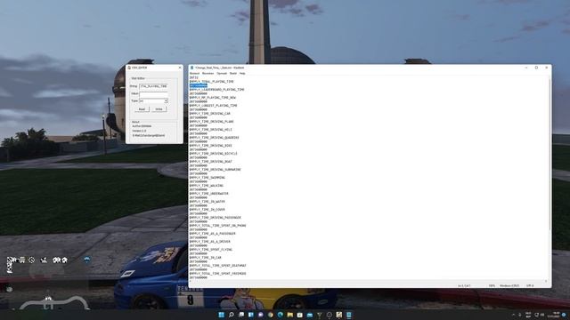Click the MPPLY_LEADERBOARD_PLAYING_TIME line
Screen dimensions: 570x320
click(216, 90)
